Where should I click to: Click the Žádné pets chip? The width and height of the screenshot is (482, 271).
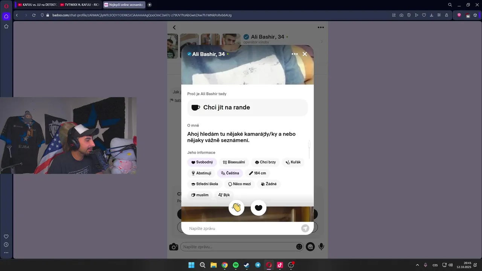tap(268, 184)
